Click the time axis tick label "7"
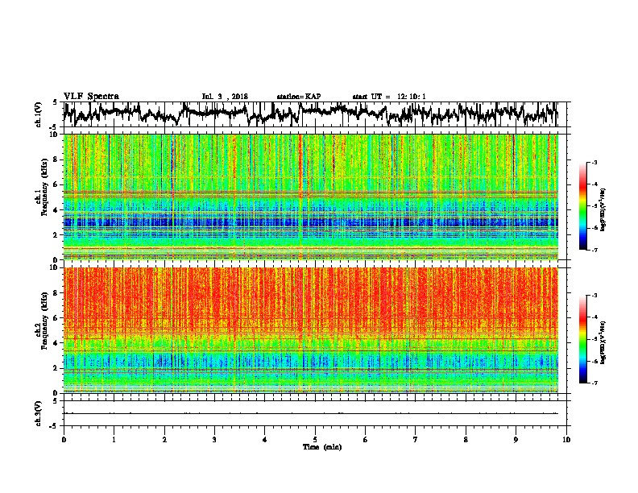Screen dimensions: 638x493 coord(416,439)
